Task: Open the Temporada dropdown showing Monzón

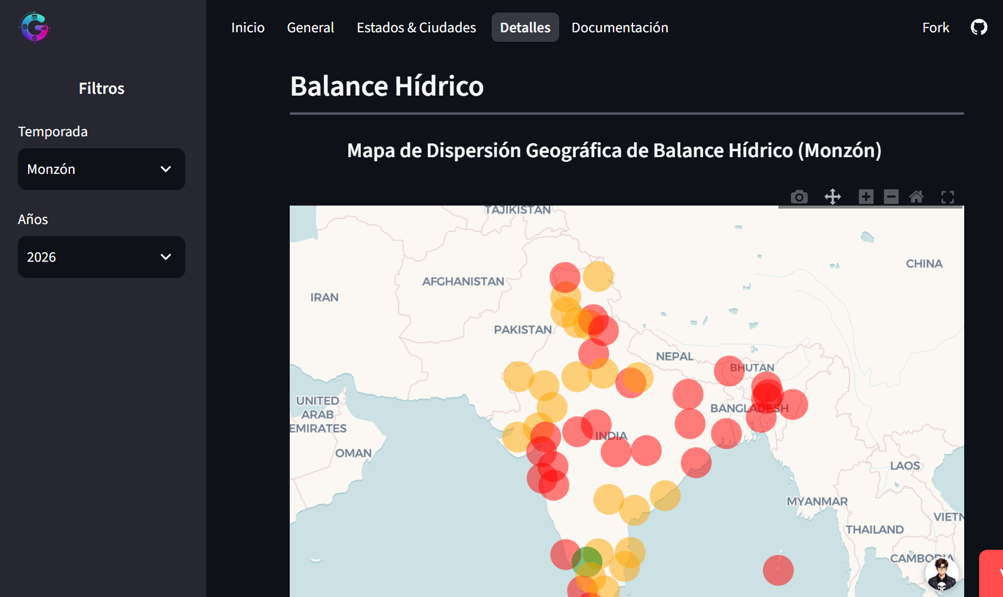Action: (102, 169)
